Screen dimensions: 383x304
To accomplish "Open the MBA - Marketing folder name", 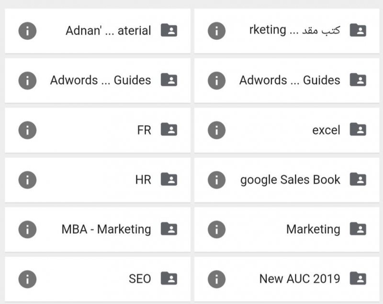I will coord(106,229).
